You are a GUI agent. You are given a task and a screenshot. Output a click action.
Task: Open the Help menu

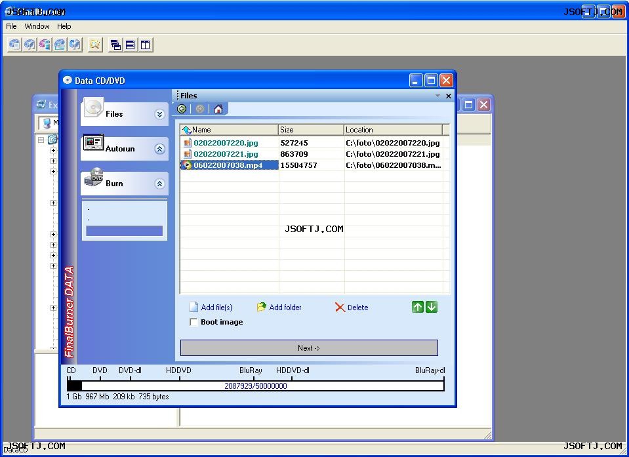(x=64, y=26)
